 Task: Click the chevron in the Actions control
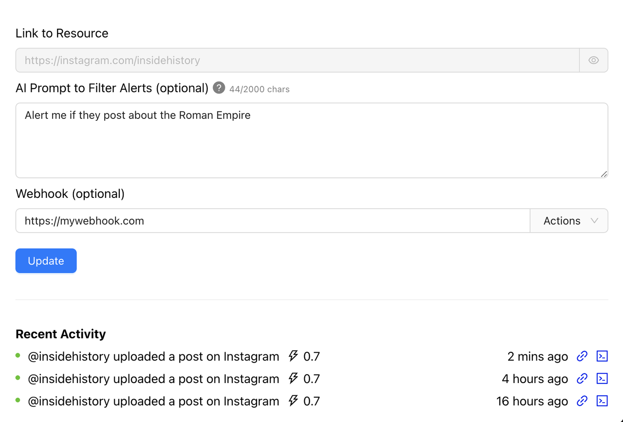595,220
